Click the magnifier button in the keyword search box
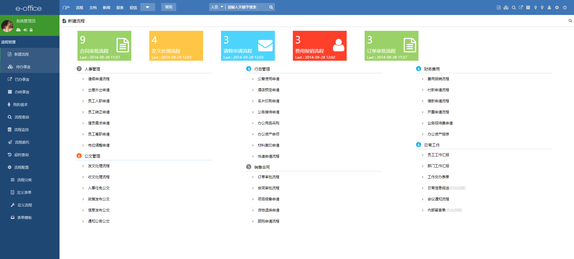574x259 pixels. pos(271,7)
